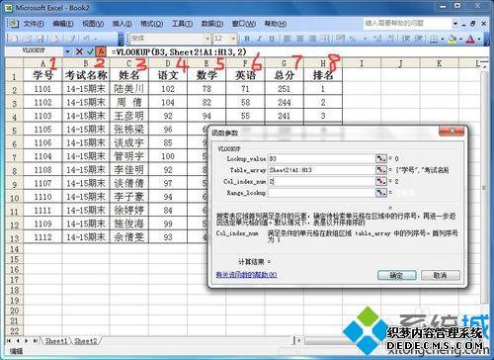
Task: Click the Lookup_value input field containing B3
Action: [x=321, y=158]
